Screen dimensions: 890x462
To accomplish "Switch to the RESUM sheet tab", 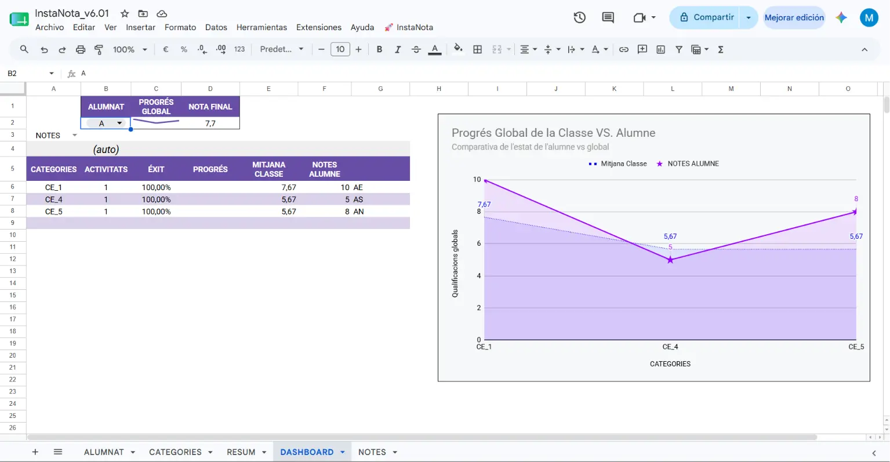I will coord(241,452).
